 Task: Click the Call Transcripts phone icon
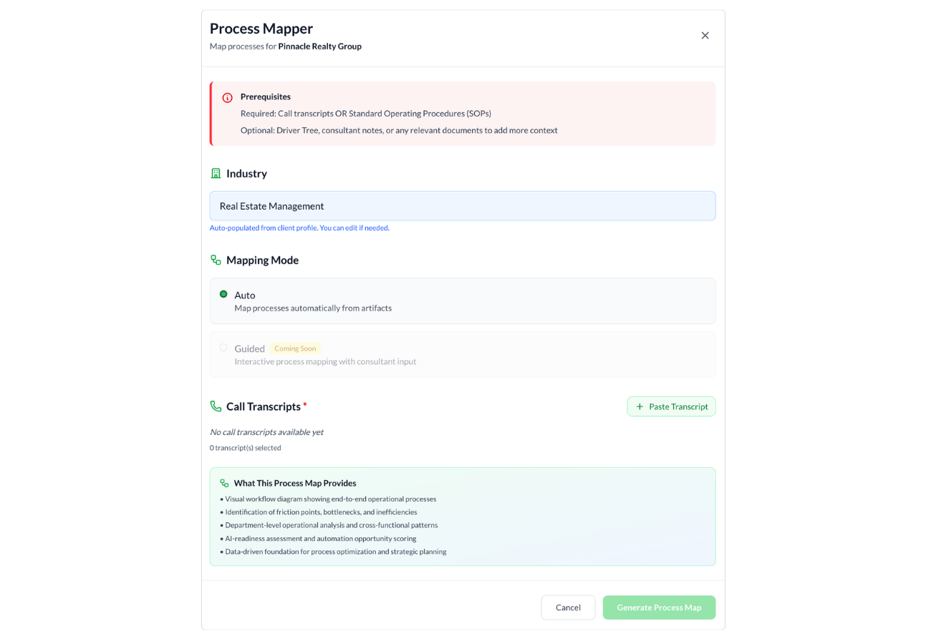[216, 406]
